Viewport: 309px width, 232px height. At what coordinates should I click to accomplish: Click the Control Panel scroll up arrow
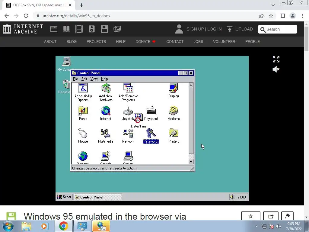(x=191, y=85)
